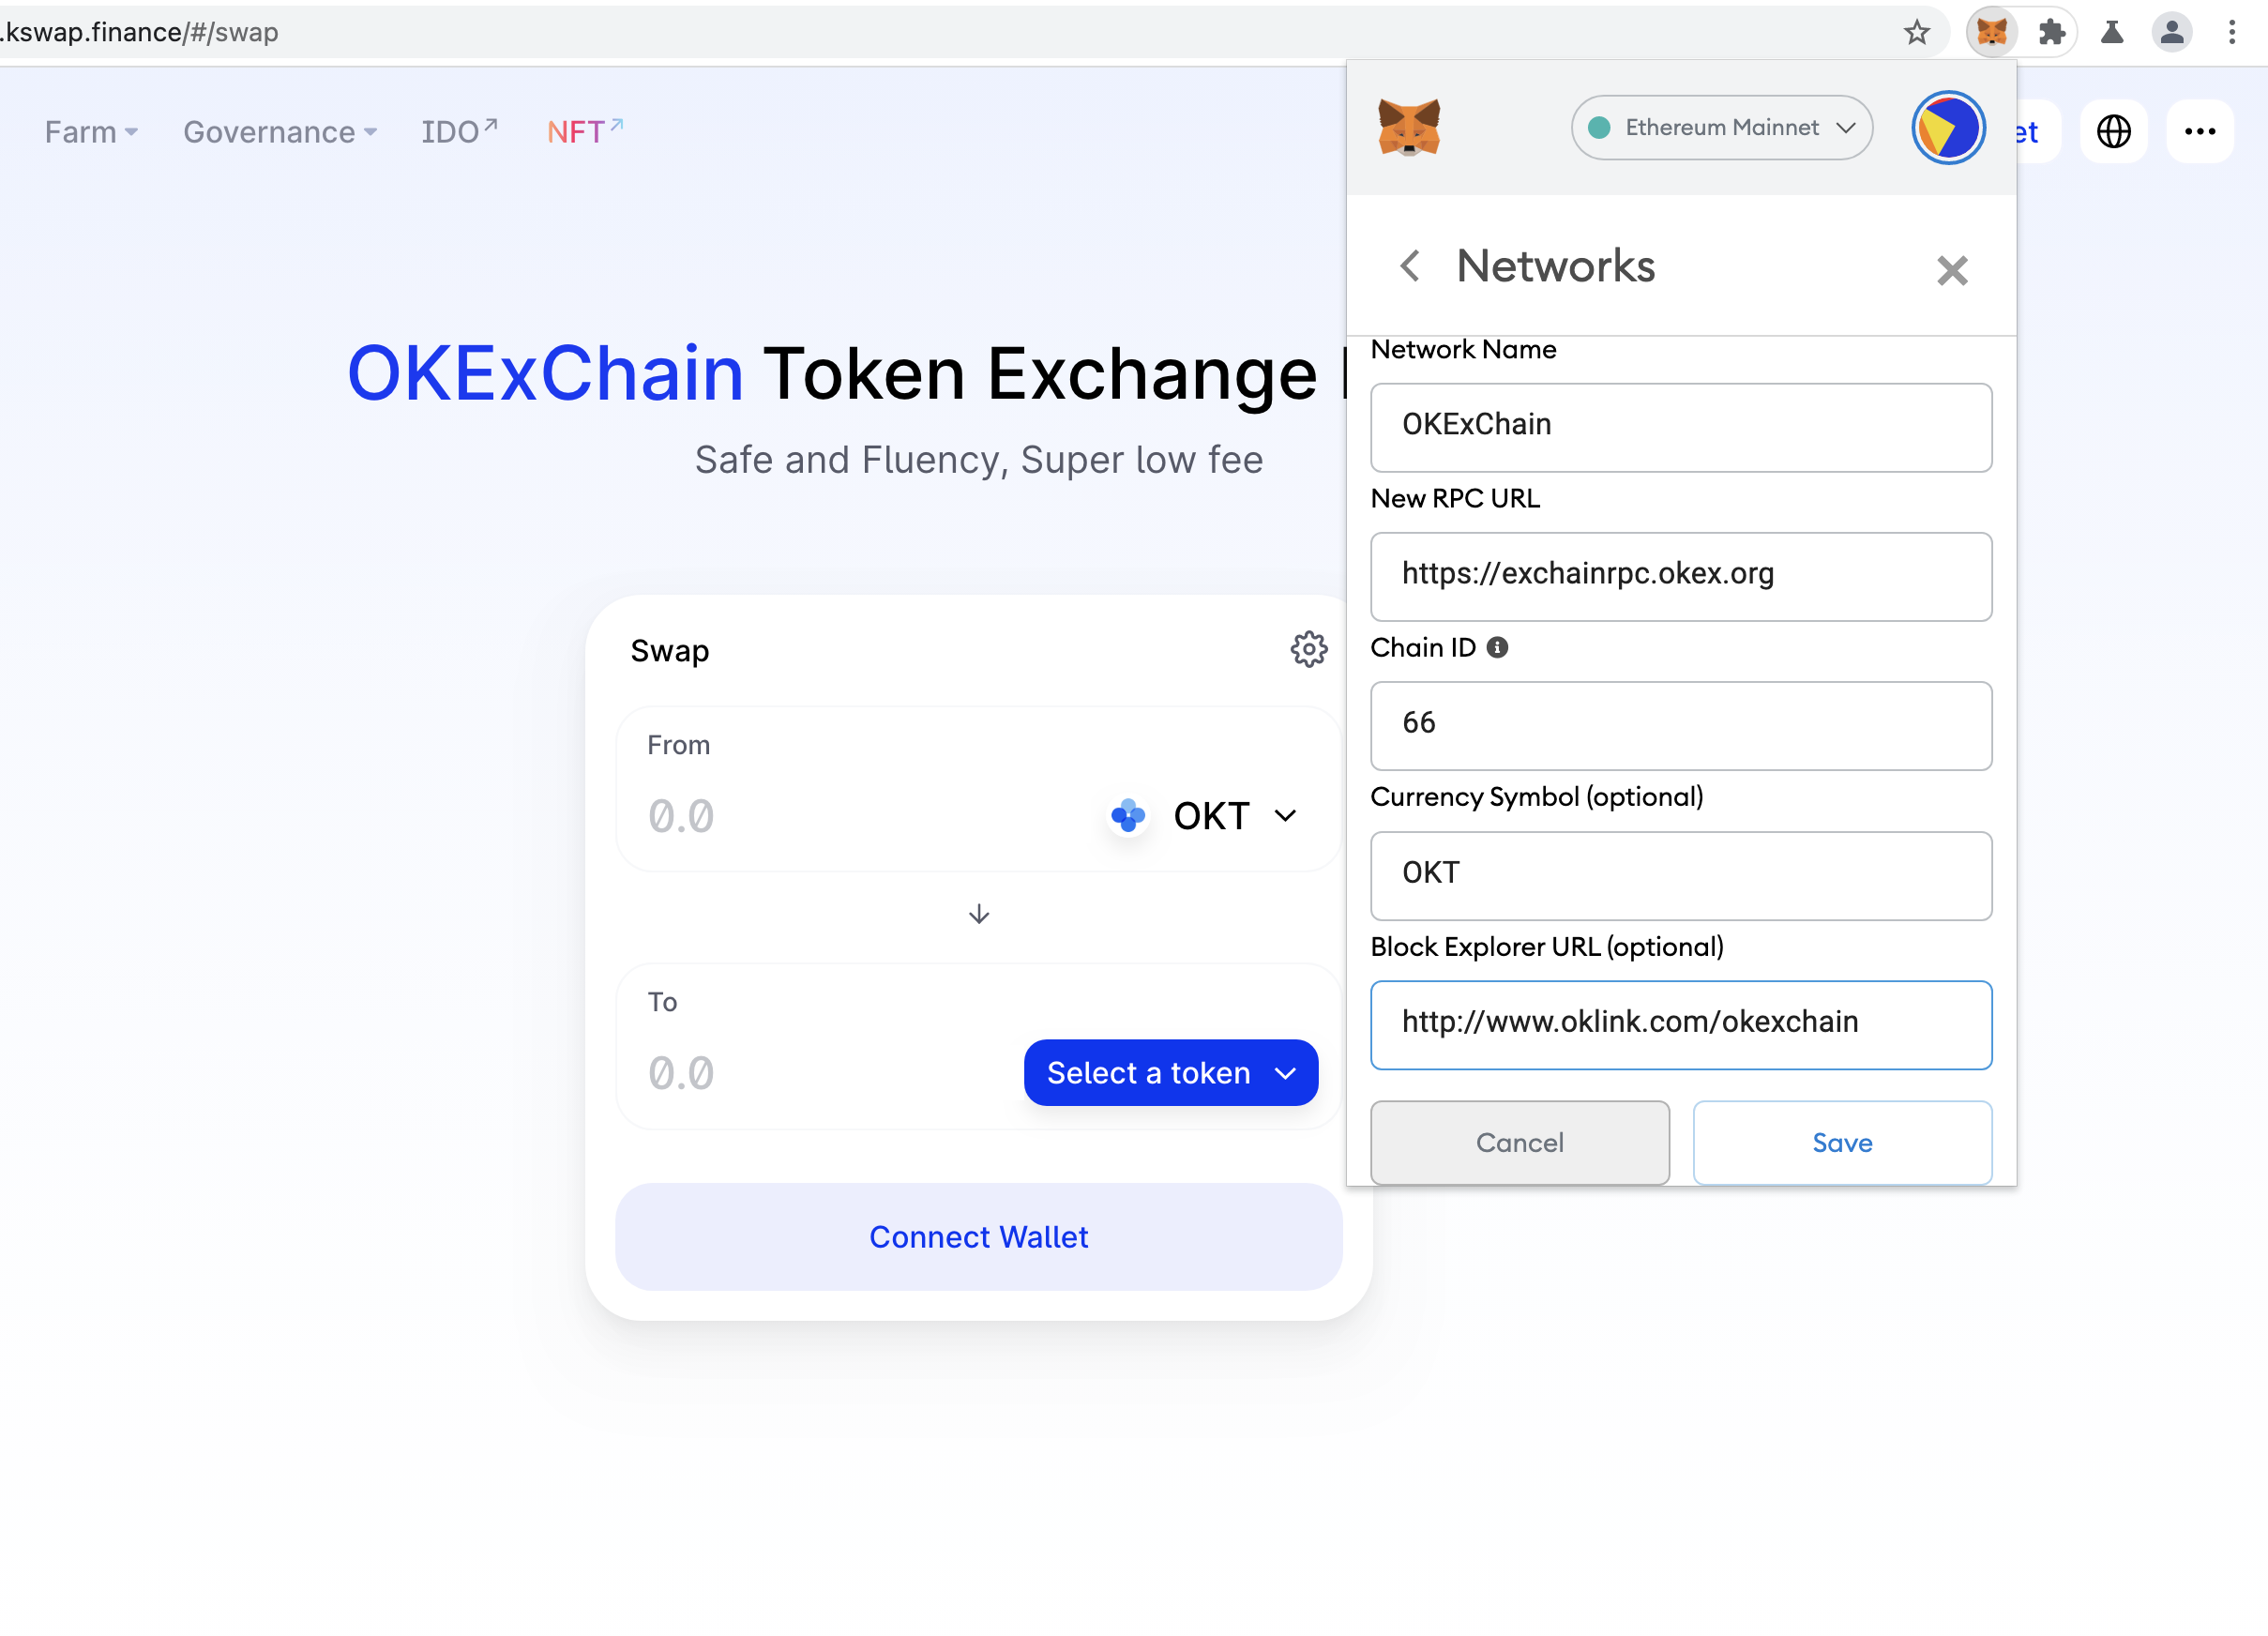Bookmark this page with the star icon
This screenshot has width=2268, height=1636.
[1916, 32]
